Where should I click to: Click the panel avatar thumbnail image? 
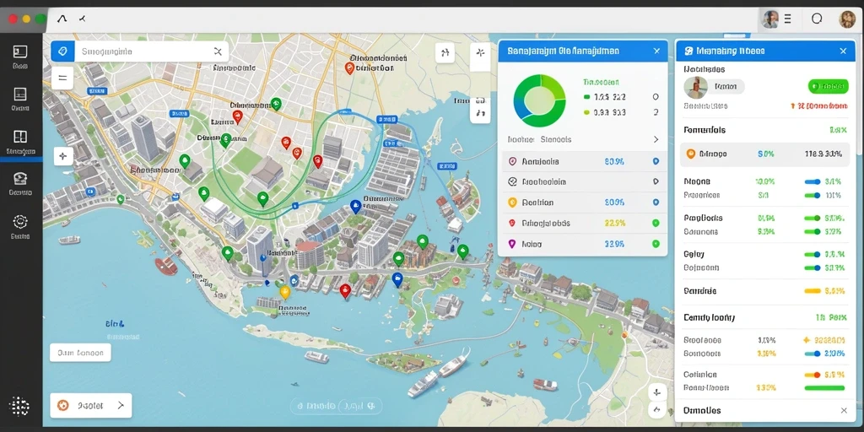pyautogui.click(x=695, y=87)
